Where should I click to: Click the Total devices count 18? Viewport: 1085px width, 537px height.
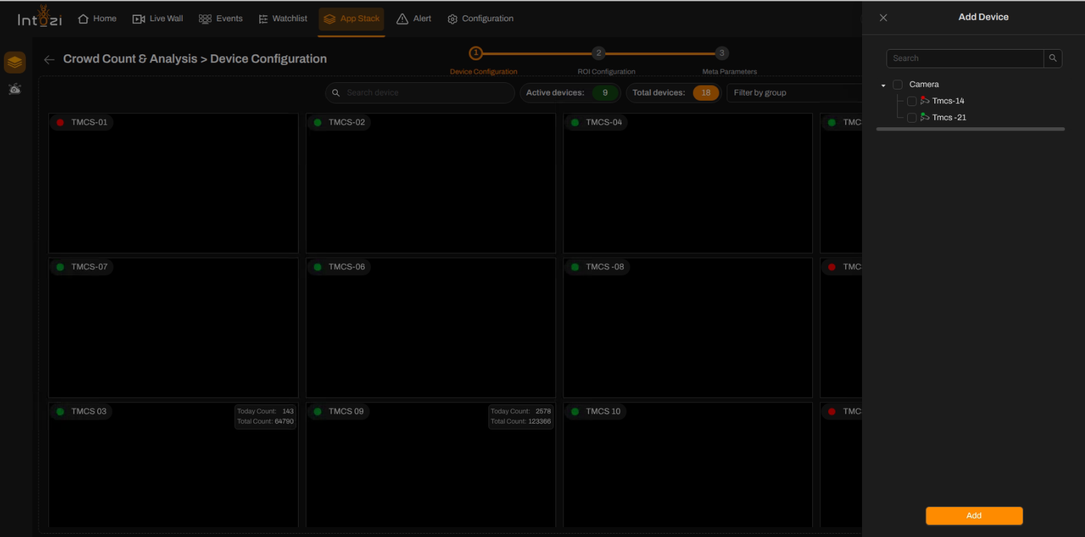pyautogui.click(x=706, y=93)
